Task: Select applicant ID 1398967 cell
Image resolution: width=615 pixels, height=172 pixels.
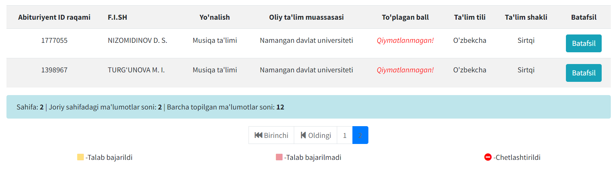Action: [54, 70]
